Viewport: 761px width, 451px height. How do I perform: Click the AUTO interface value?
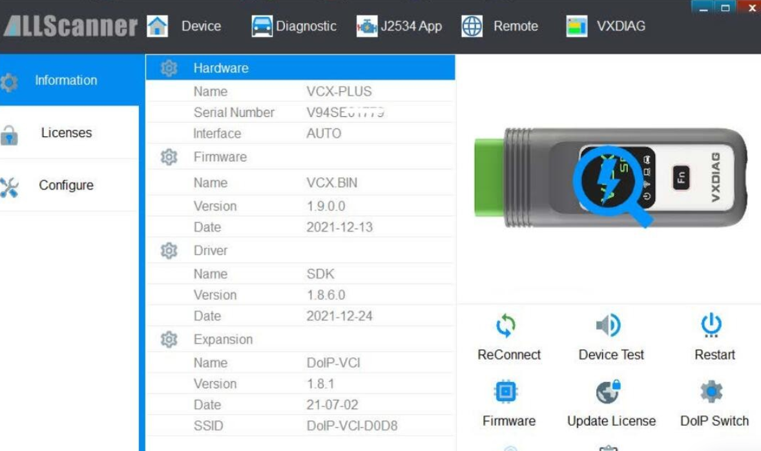tap(324, 134)
